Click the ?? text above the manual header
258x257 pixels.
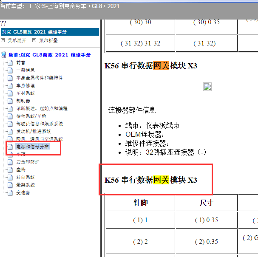tap(3, 23)
